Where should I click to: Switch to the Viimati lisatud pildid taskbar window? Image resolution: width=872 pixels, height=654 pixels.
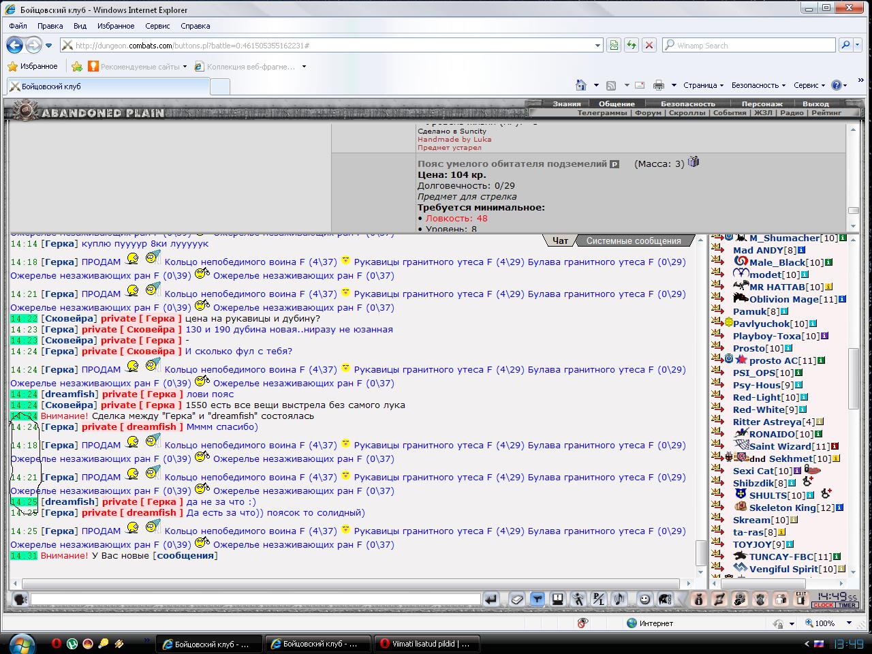428,644
